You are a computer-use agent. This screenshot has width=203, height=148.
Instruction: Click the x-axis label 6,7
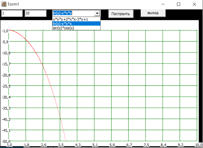click(x=129, y=145)
